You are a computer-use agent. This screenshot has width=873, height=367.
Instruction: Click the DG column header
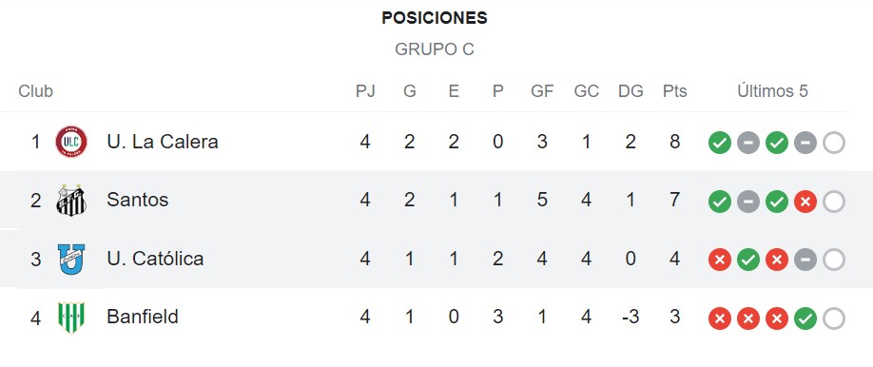tap(630, 90)
